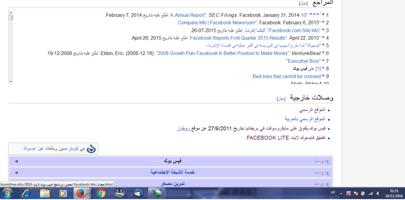Click the AR language indicator in the tray

point(333,193)
